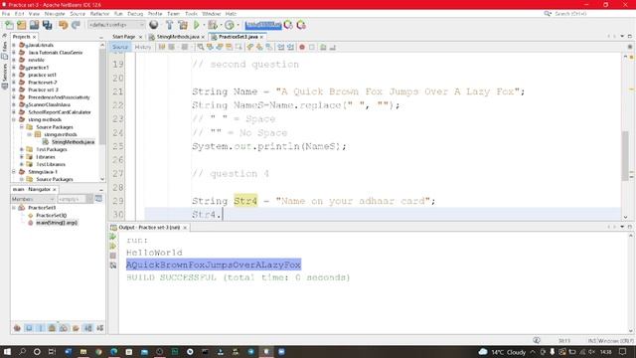Image resolution: width=636 pixels, height=358 pixels.
Task: Click the Stop square button in Output panel
Action: coord(112,256)
